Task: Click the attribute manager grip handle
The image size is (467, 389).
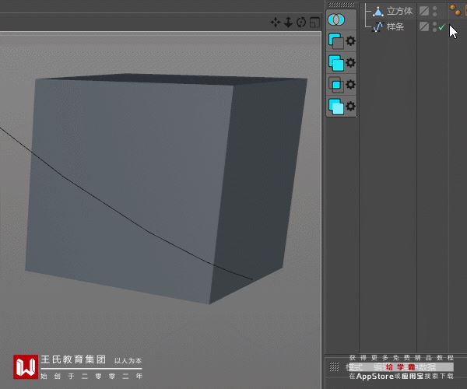Action: 334,367
